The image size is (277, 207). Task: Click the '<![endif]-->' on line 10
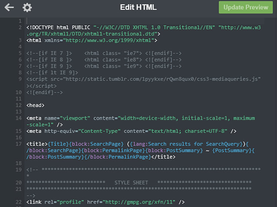point(45,92)
